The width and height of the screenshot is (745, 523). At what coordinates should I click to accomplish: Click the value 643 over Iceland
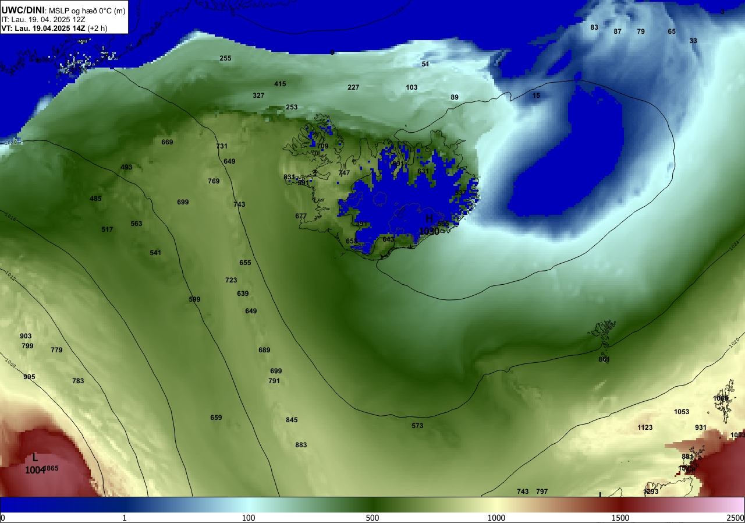(388, 239)
